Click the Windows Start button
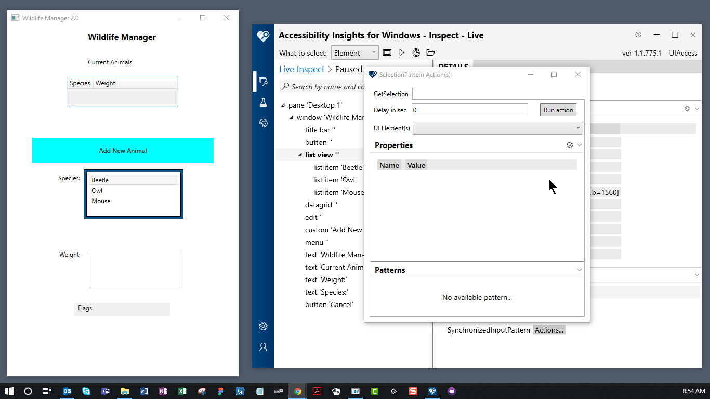The image size is (710, 399). [9, 391]
